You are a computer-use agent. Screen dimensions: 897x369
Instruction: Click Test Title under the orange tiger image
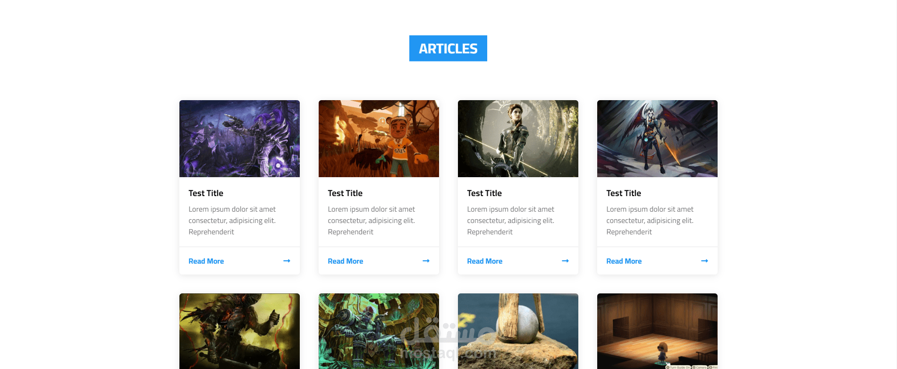click(345, 193)
